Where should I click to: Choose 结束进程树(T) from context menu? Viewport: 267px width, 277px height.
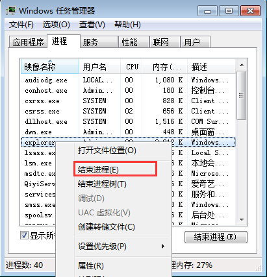(114, 184)
